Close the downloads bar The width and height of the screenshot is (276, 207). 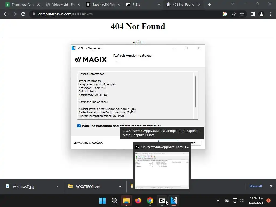click(271, 186)
